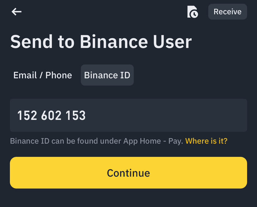Click the "Send to Binance User" heading
The height and width of the screenshot is (207, 257).
(x=101, y=42)
